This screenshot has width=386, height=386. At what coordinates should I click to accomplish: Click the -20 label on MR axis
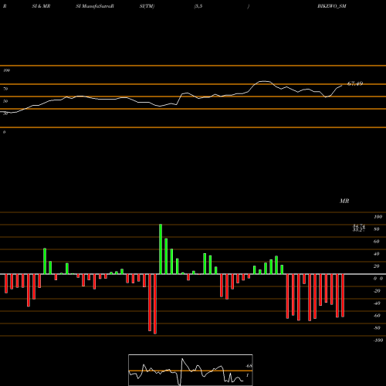tap(377, 291)
